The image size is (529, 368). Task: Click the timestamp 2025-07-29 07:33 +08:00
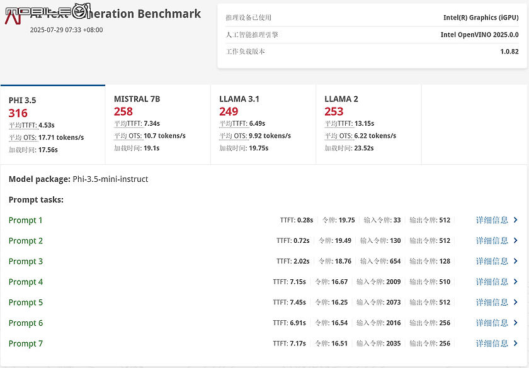pyautogui.click(x=67, y=30)
